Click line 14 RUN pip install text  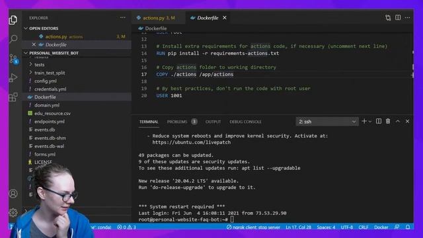217,53
